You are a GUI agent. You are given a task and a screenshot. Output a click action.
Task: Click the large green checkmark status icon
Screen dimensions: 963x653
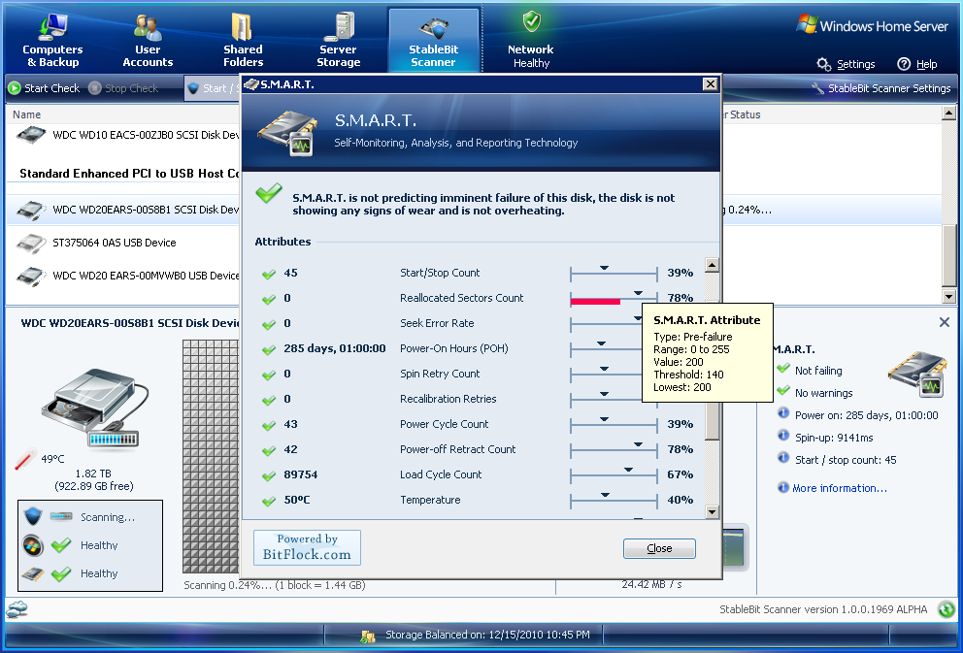point(269,193)
